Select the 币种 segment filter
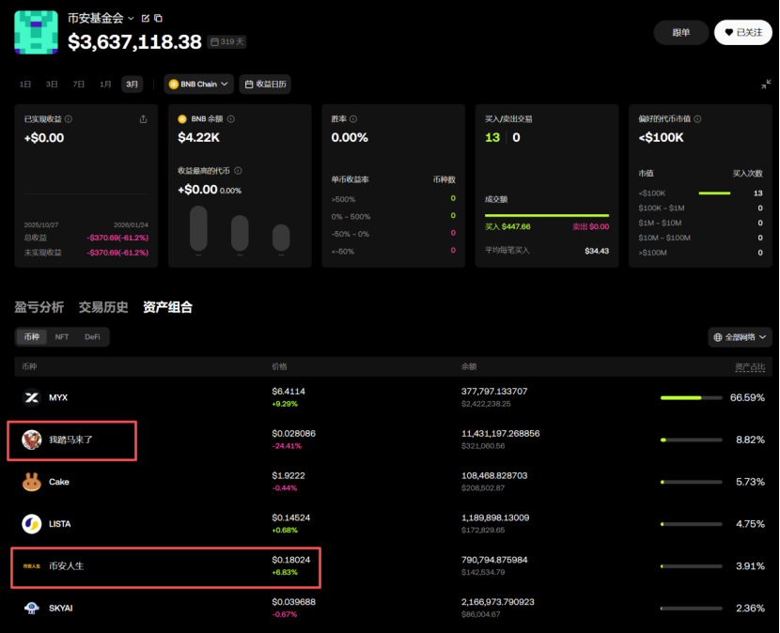 (x=32, y=336)
